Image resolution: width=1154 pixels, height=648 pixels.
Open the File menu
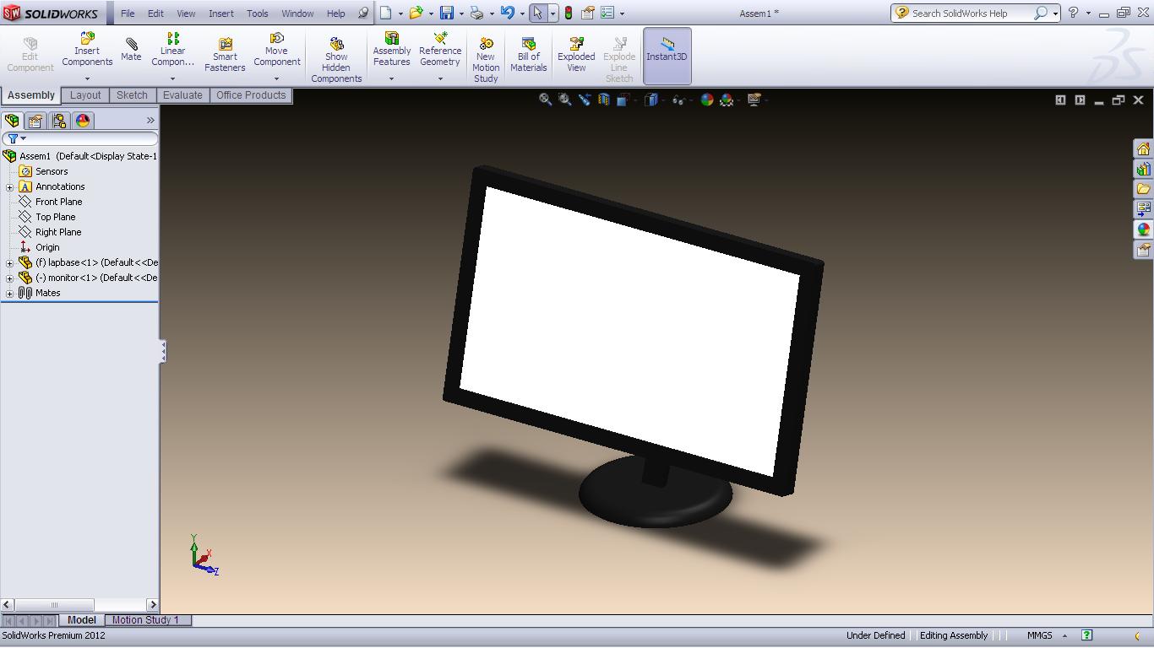128,13
